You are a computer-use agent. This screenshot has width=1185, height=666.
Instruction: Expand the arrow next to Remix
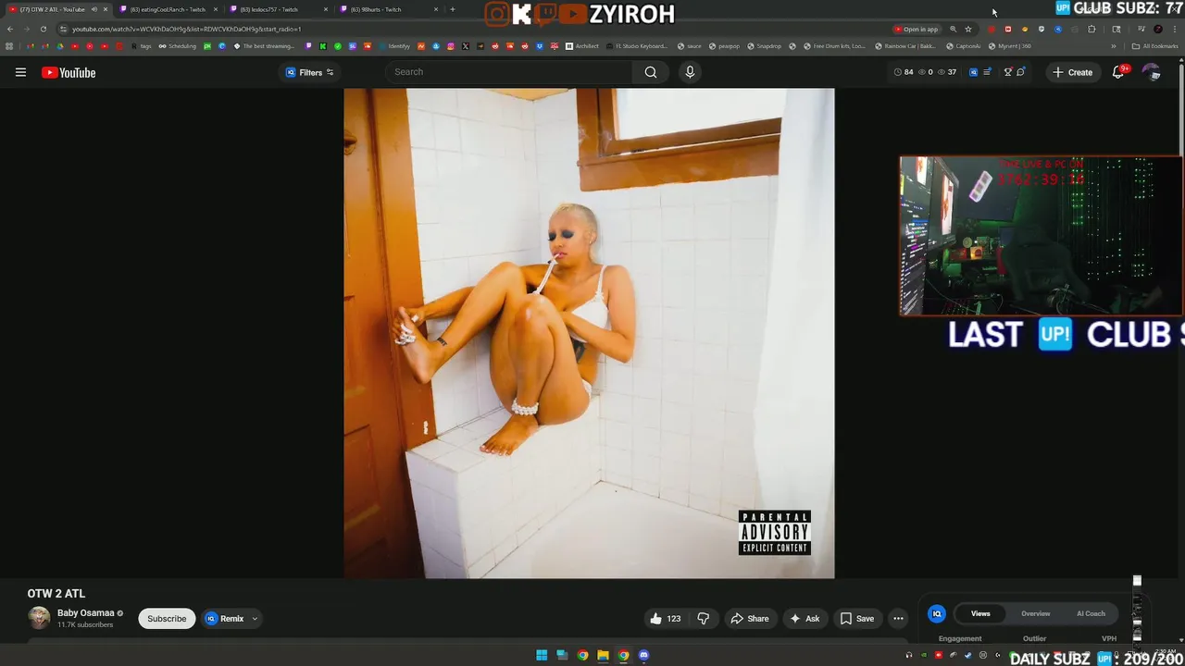(255, 619)
